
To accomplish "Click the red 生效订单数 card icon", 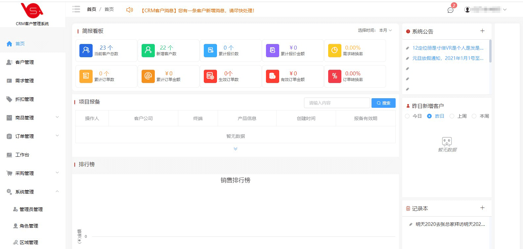I will click(x=210, y=76).
